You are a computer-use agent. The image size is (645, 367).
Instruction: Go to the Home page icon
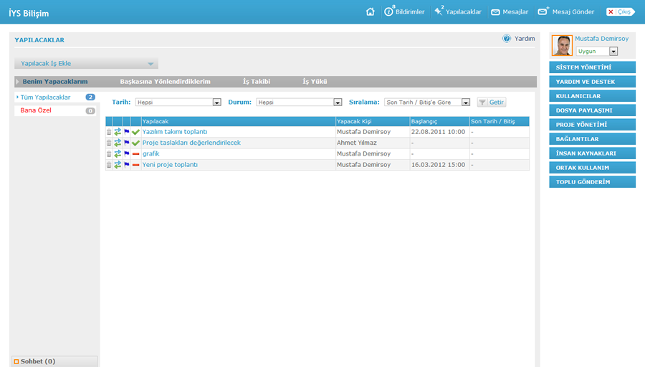click(370, 11)
